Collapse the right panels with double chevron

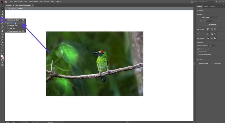[223, 4]
